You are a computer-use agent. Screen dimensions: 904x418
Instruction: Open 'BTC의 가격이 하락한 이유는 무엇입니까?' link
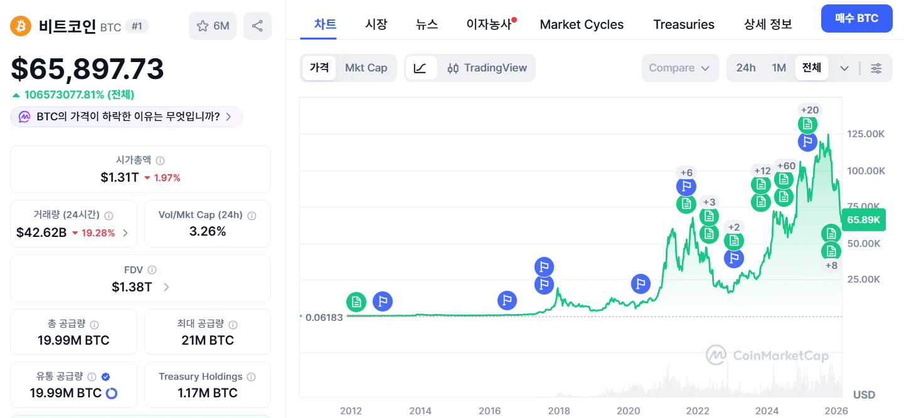(127, 117)
